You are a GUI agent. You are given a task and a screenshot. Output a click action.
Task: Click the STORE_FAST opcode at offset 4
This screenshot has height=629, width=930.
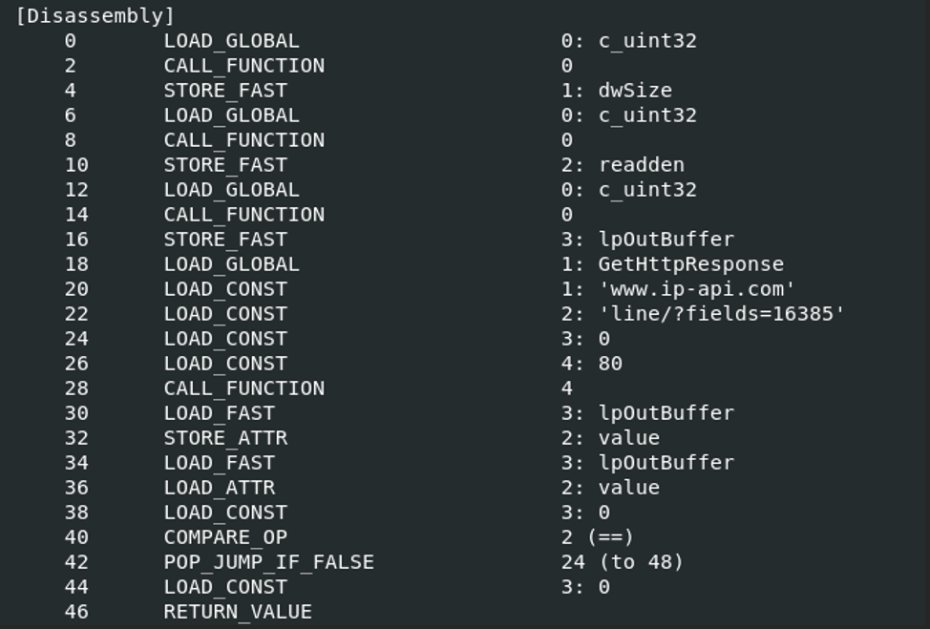point(225,90)
